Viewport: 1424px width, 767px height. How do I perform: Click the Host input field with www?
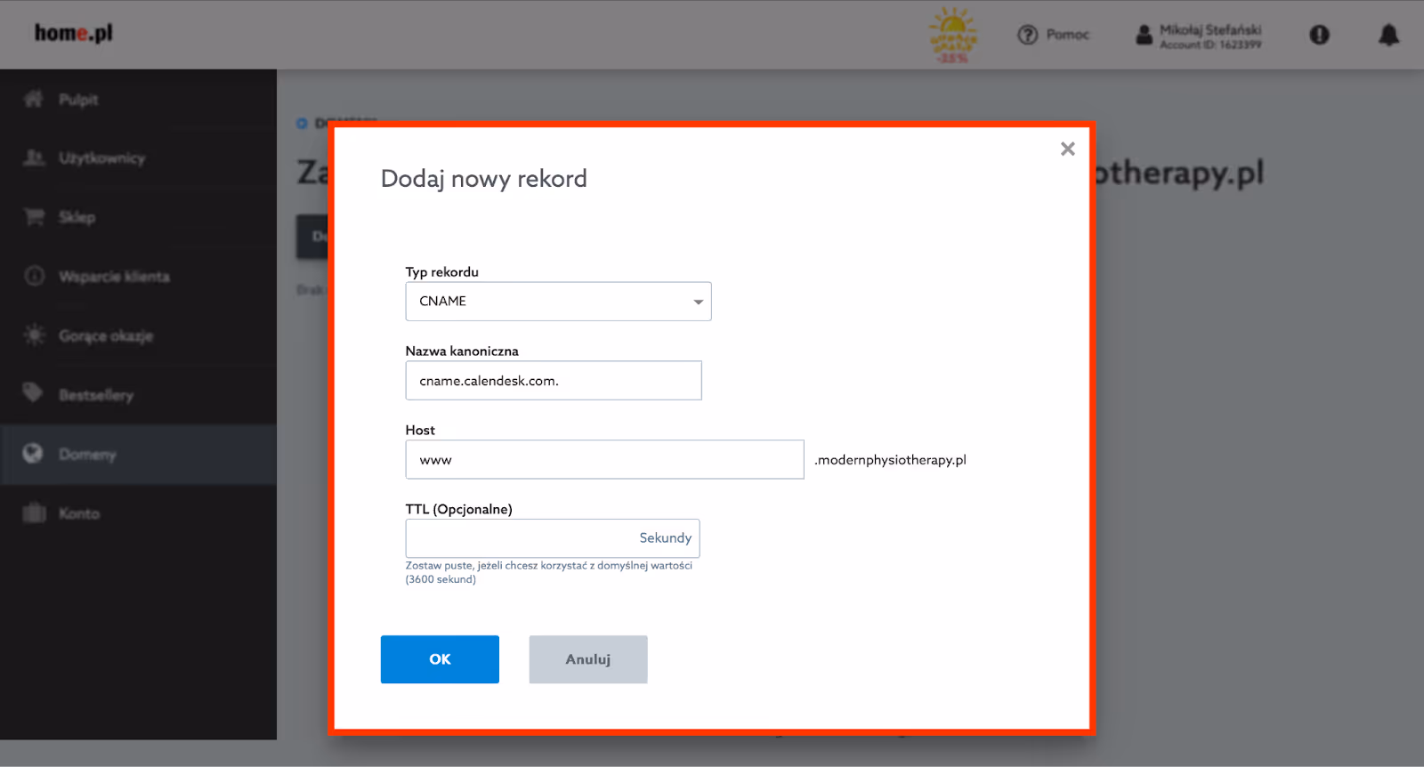[x=604, y=460]
